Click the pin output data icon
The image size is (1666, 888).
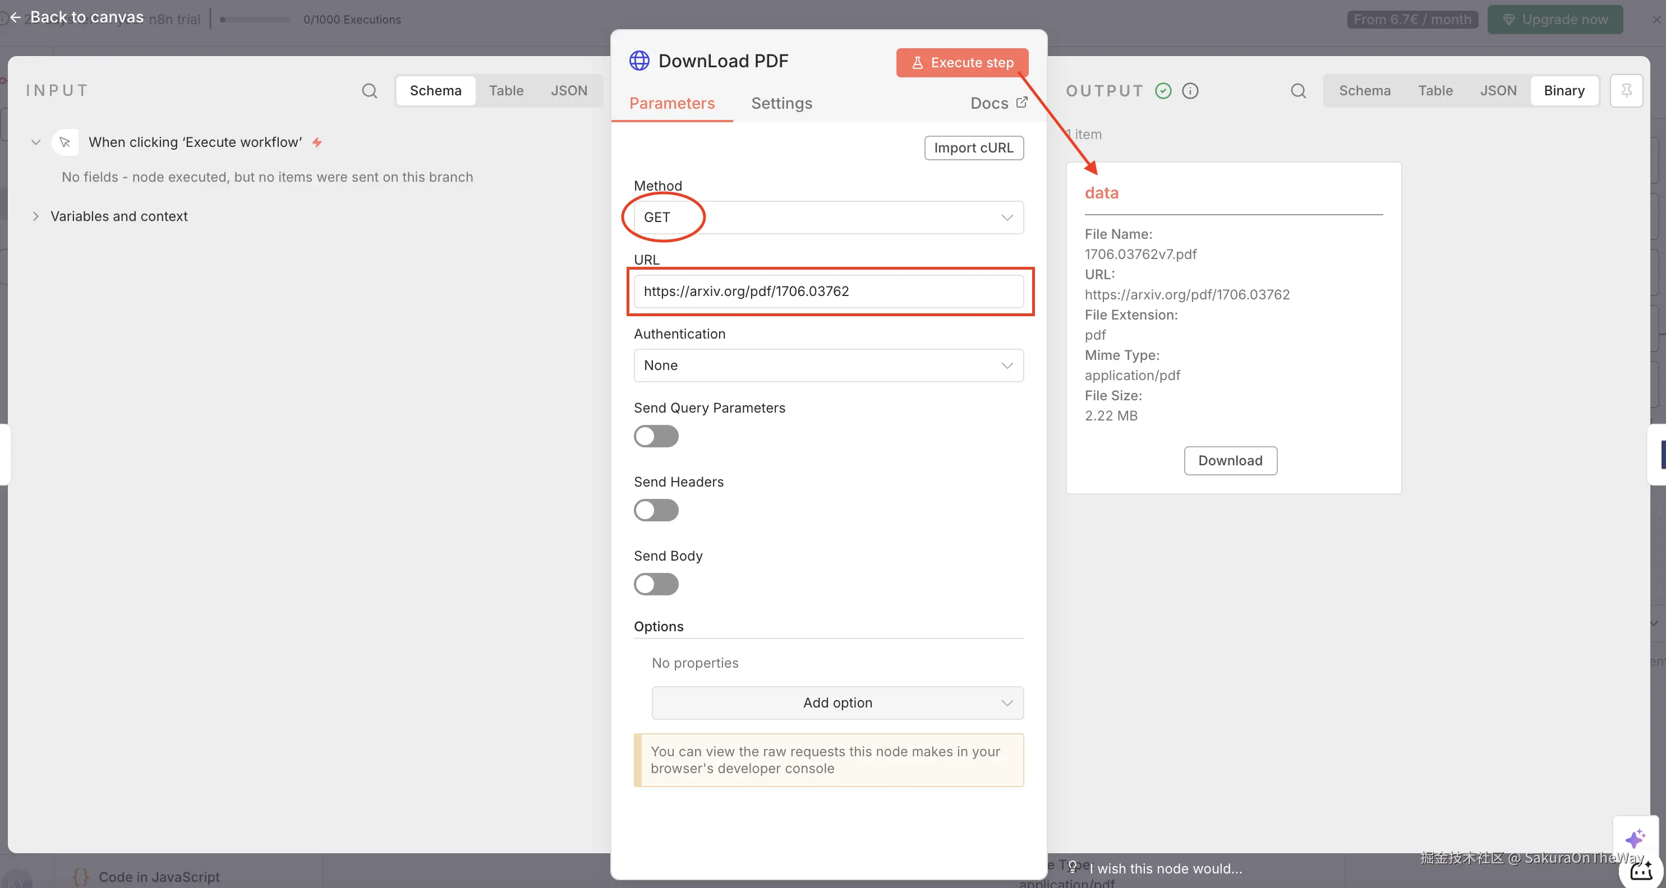(1626, 90)
